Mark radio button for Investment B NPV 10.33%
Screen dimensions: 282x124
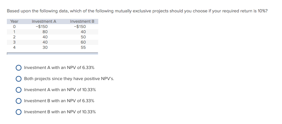[19, 112]
